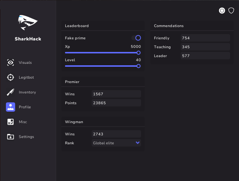Click the Premier Wins field showing 1567

pyautogui.click(x=116, y=94)
